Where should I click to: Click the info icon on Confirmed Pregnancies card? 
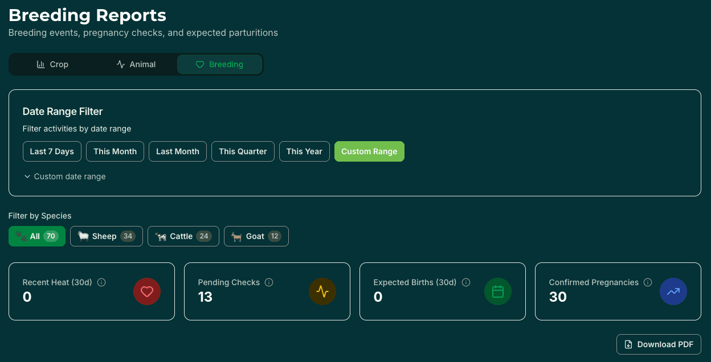click(648, 282)
